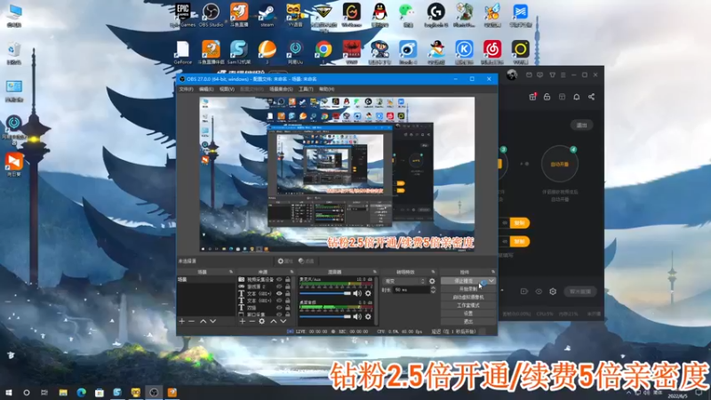The image size is (711, 400).
Task: Adjust the 麦克风/Aux volume slider
Action: 325,293
